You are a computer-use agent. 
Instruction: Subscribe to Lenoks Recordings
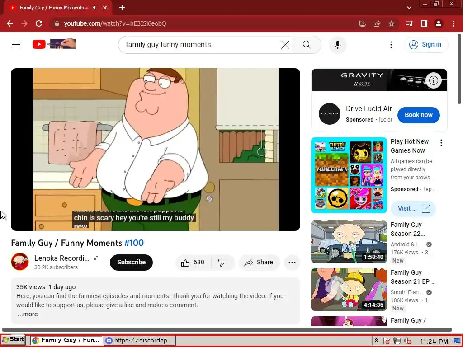pos(131,263)
